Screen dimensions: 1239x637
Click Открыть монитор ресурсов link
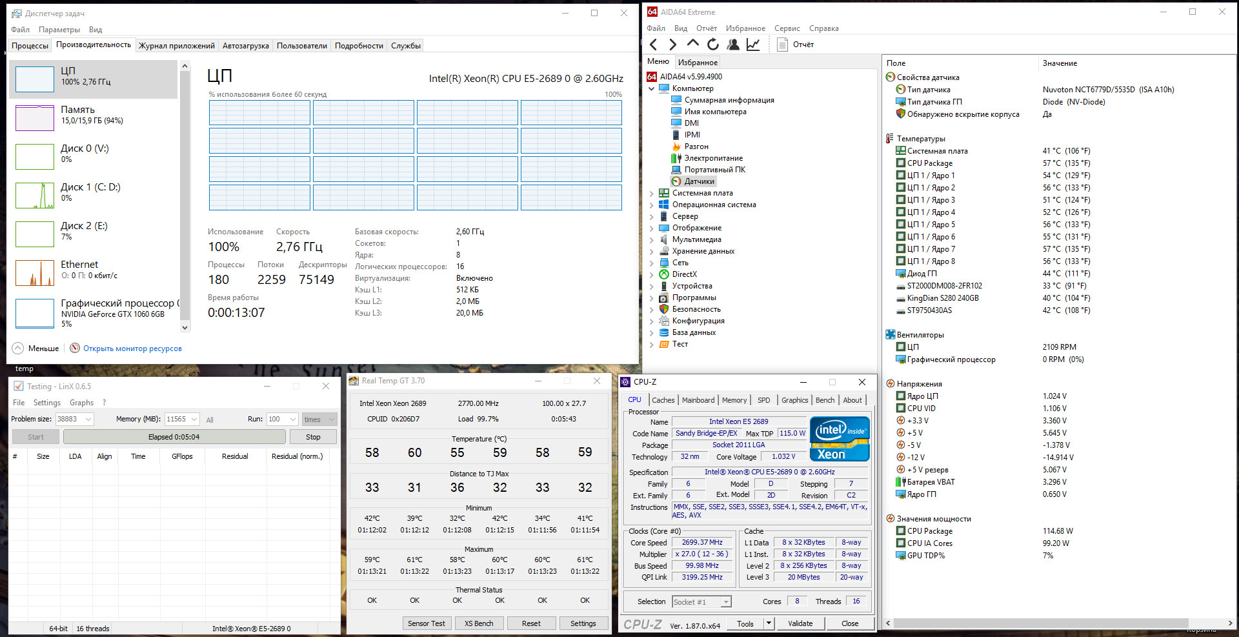click(132, 349)
